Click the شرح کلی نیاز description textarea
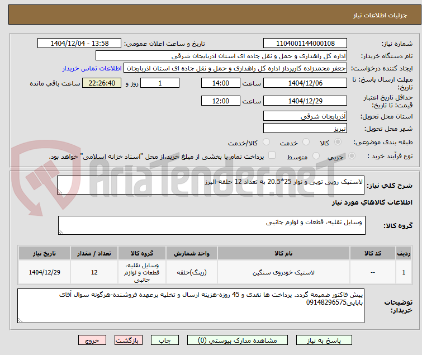The height and width of the screenshot is (355, 422). (x=211, y=185)
